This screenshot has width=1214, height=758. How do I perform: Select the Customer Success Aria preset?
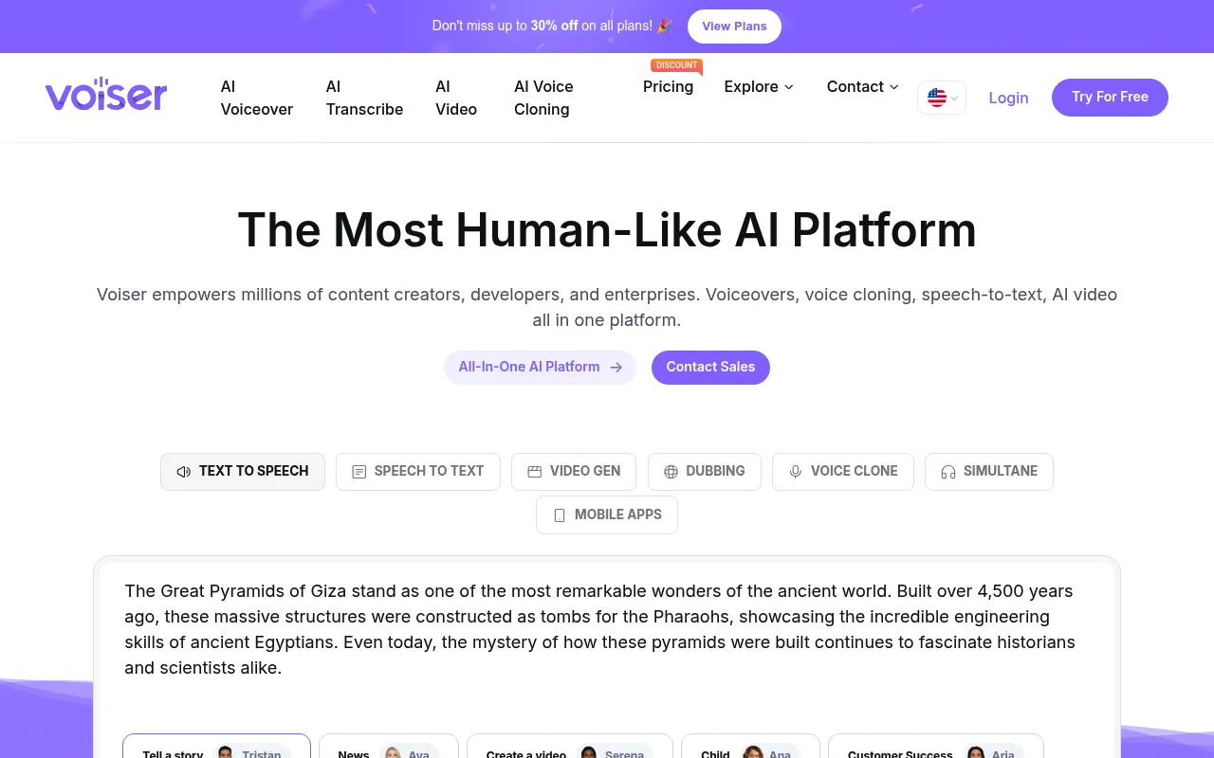pyautogui.click(x=936, y=747)
